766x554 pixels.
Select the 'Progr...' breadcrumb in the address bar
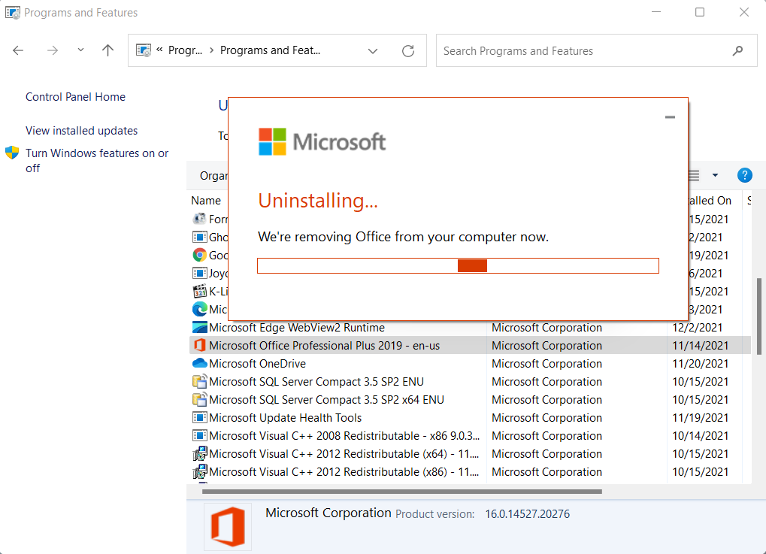(x=185, y=50)
